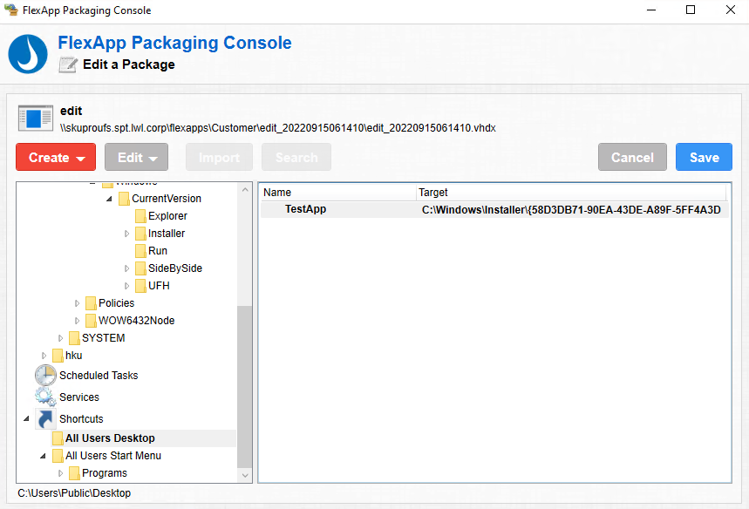Viewport: 749px width, 509px height.
Task: Expand the Installer tree node
Action: [x=126, y=234]
